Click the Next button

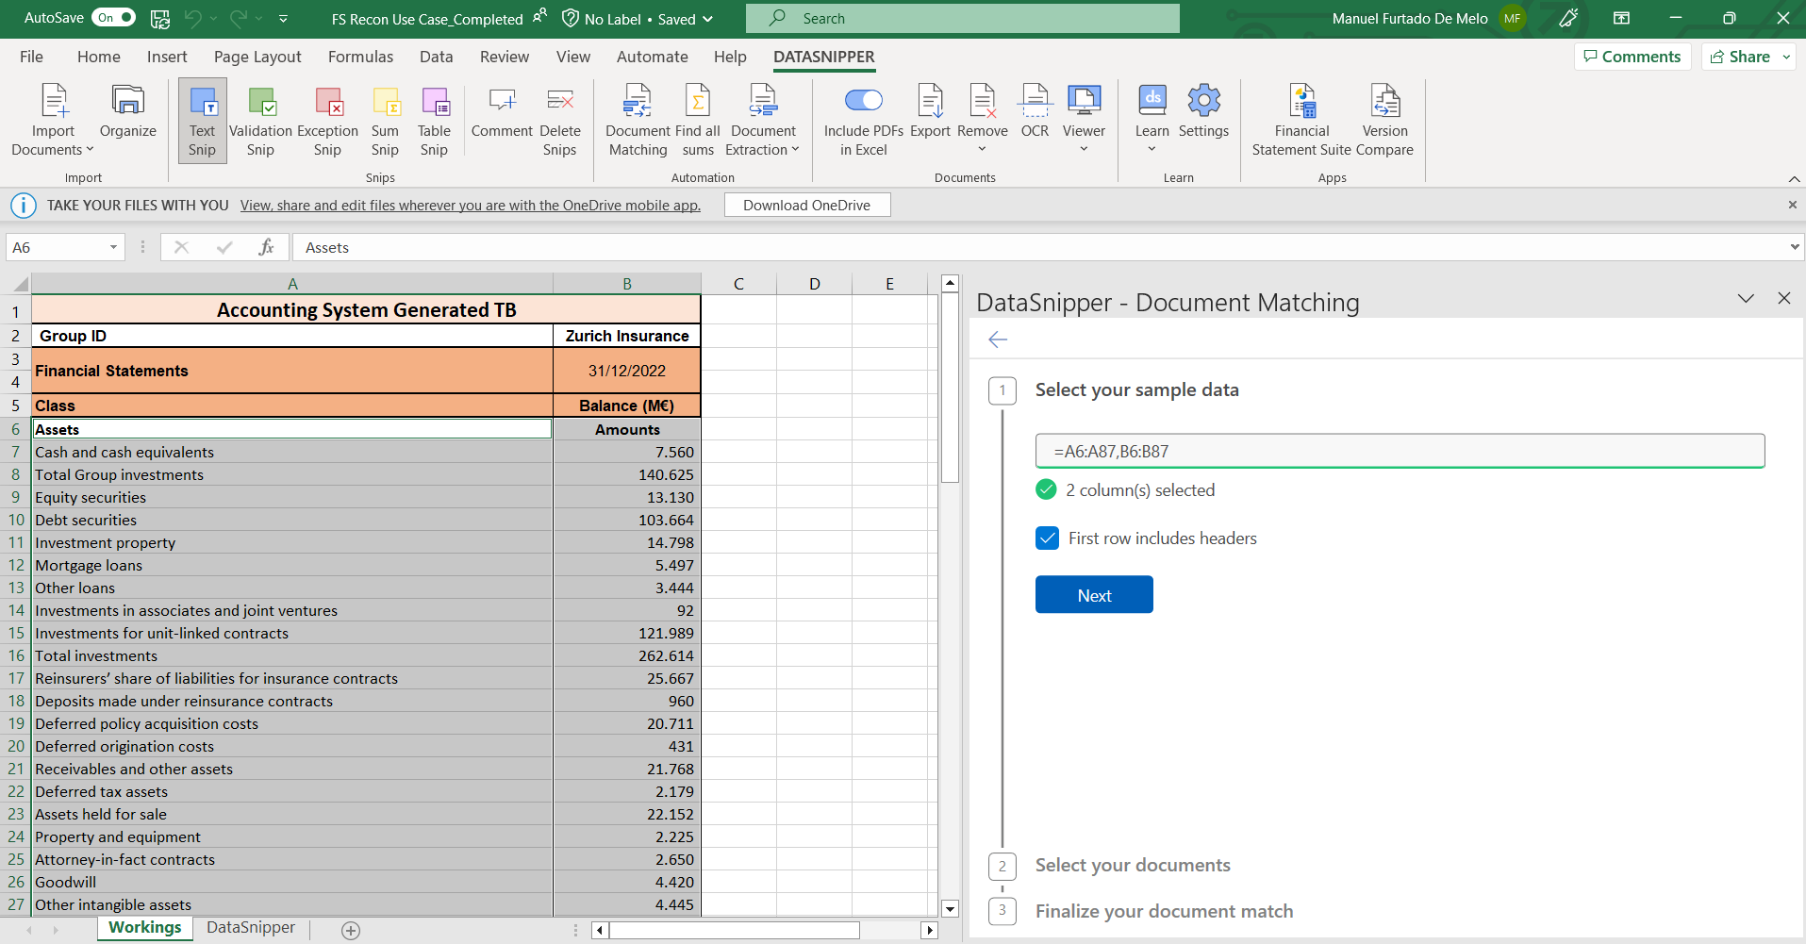click(1094, 595)
